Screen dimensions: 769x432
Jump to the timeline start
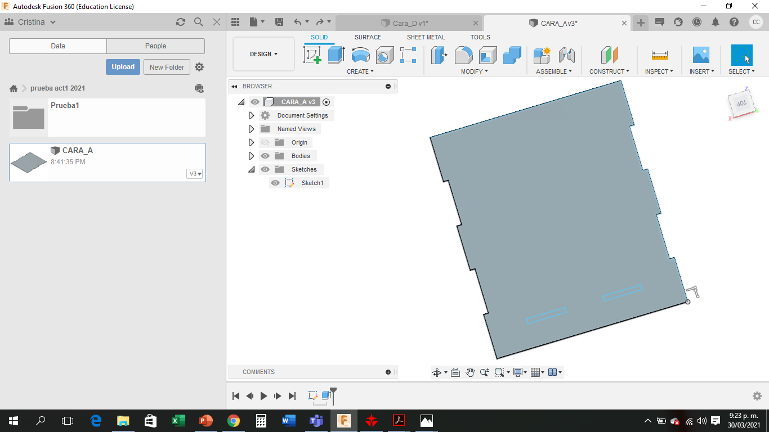point(236,396)
